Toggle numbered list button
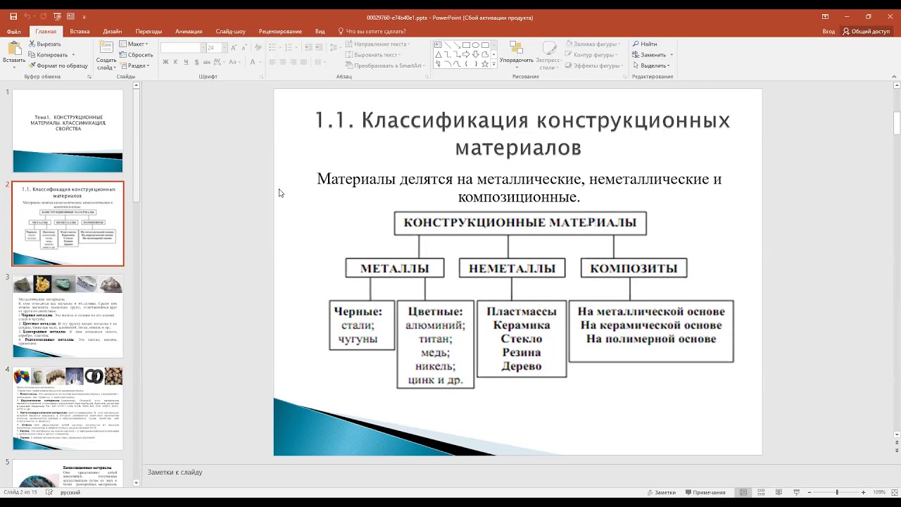 (289, 47)
